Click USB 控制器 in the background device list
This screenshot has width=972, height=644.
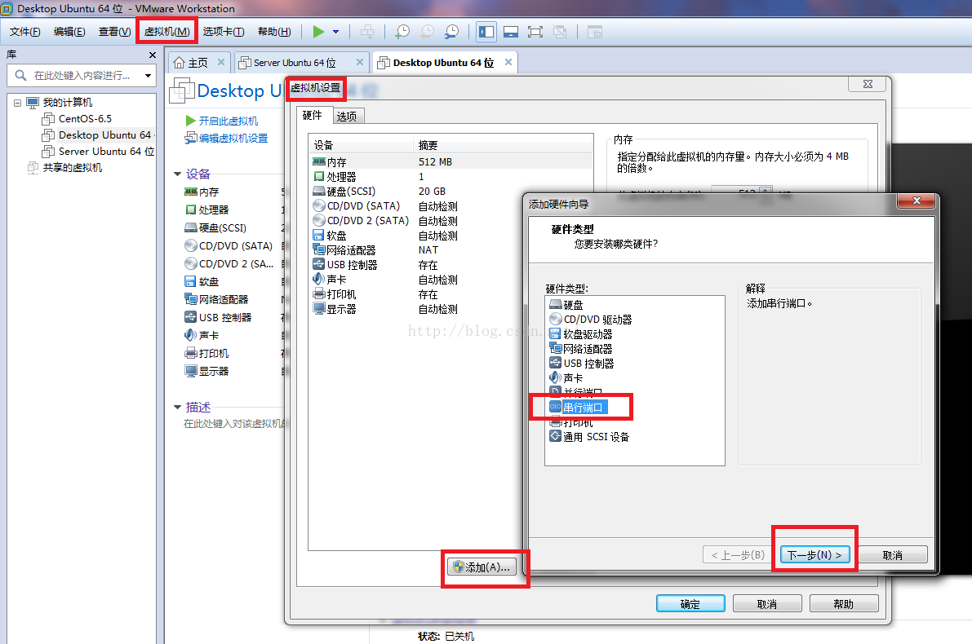218,318
